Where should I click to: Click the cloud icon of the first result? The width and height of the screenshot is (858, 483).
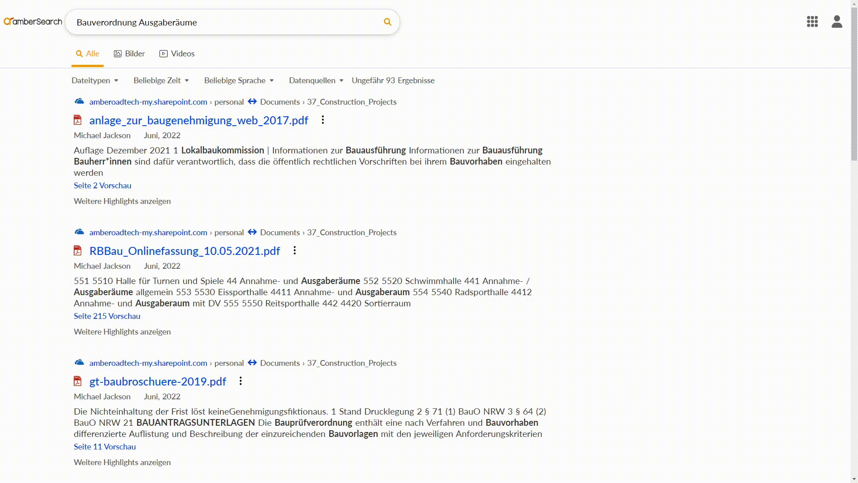pos(79,102)
